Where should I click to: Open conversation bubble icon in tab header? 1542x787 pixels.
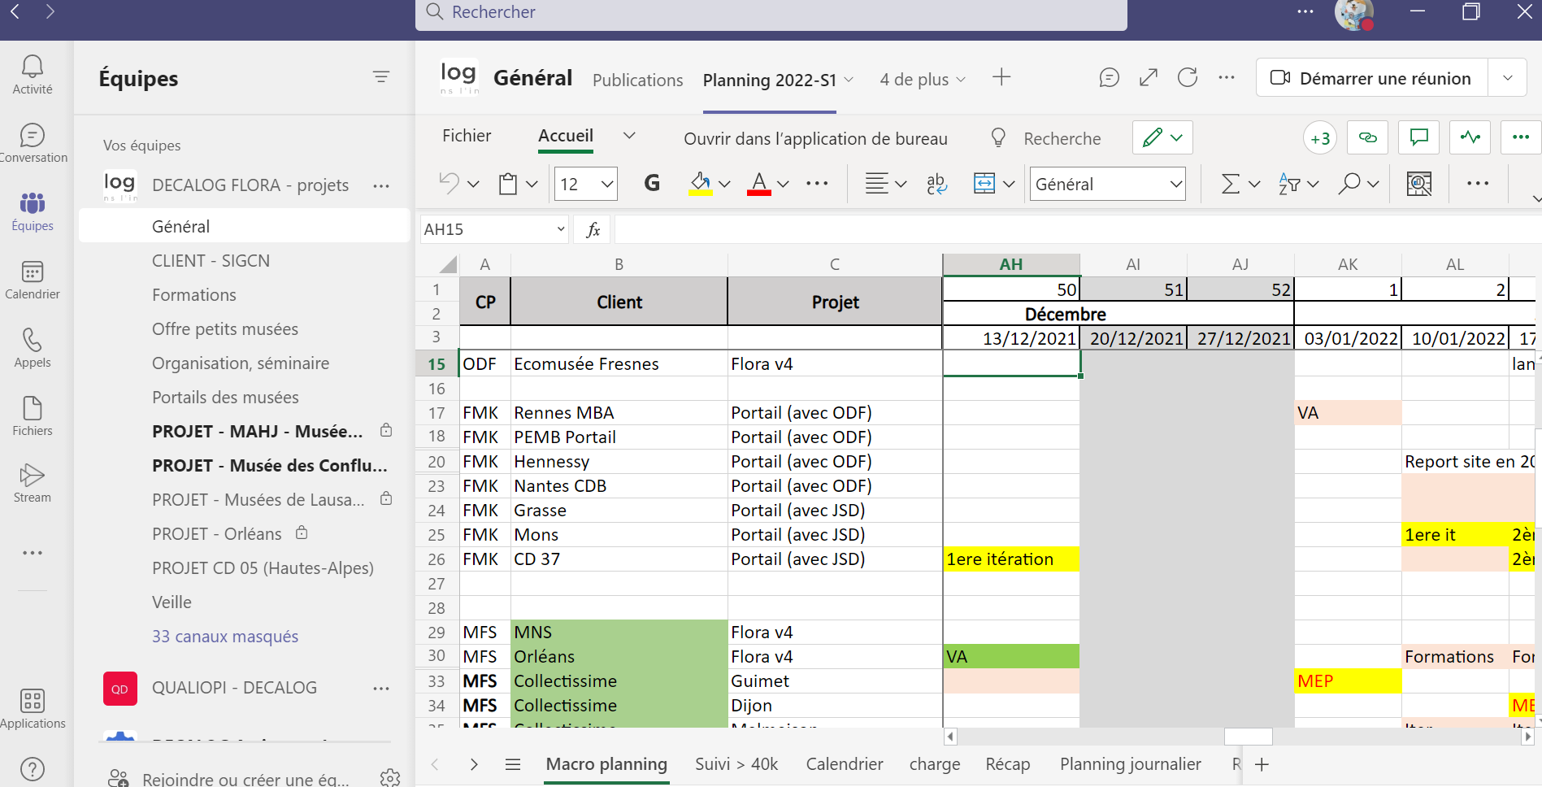point(1109,77)
